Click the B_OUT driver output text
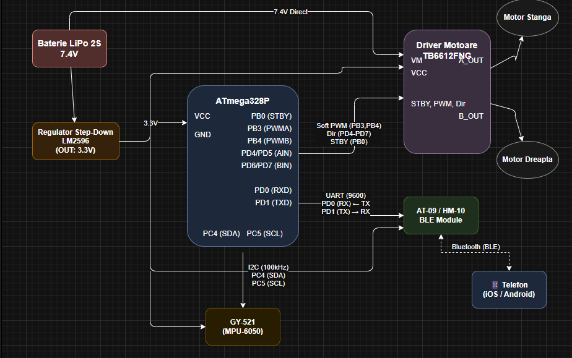This screenshot has width=572, height=358. pos(471,116)
